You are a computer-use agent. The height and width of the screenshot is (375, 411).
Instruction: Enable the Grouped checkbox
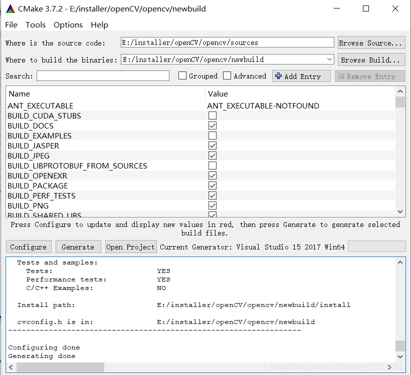(x=183, y=75)
